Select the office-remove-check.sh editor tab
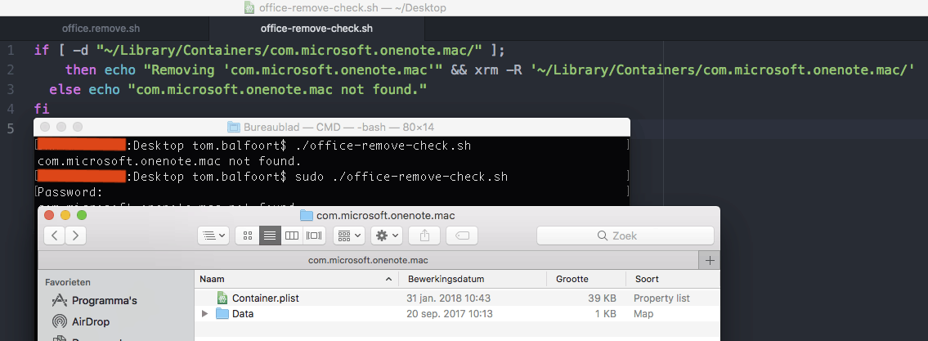This screenshot has height=341, width=928. click(x=316, y=29)
